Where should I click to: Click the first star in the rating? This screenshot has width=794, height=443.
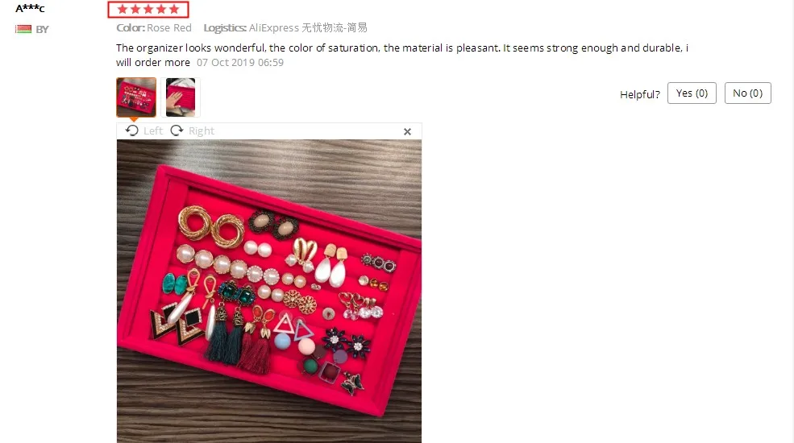click(x=123, y=9)
